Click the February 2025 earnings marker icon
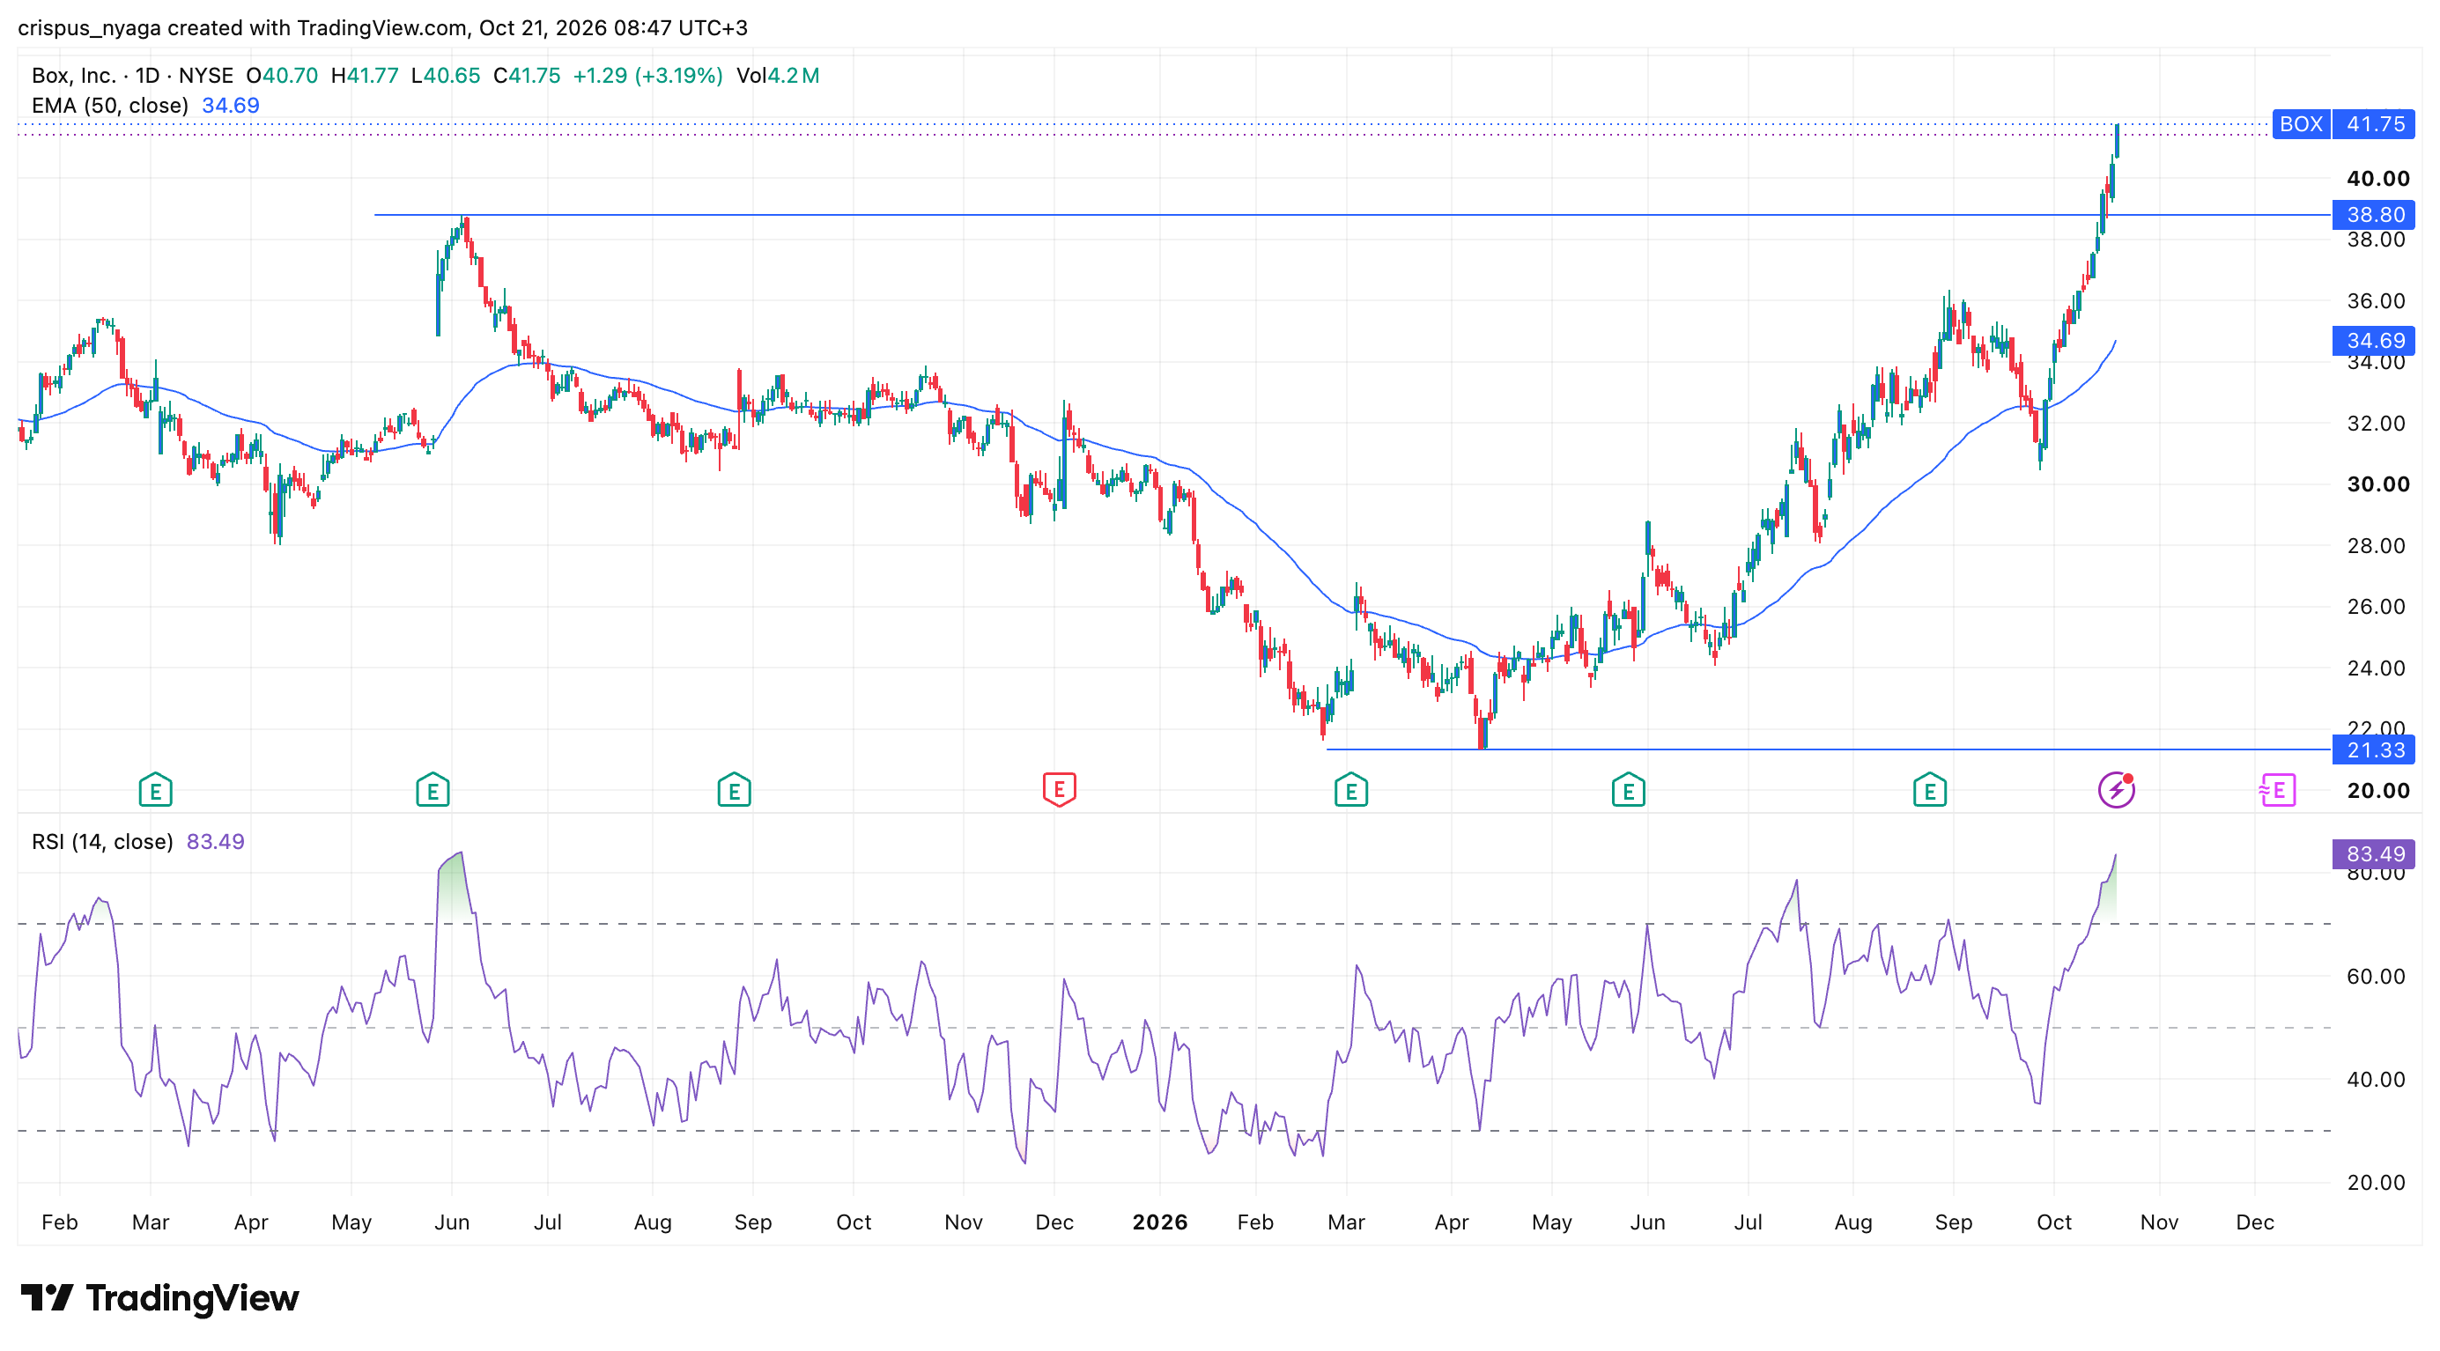Image resolution: width=2440 pixels, height=1351 pixels. pyautogui.click(x=155, y=790)
